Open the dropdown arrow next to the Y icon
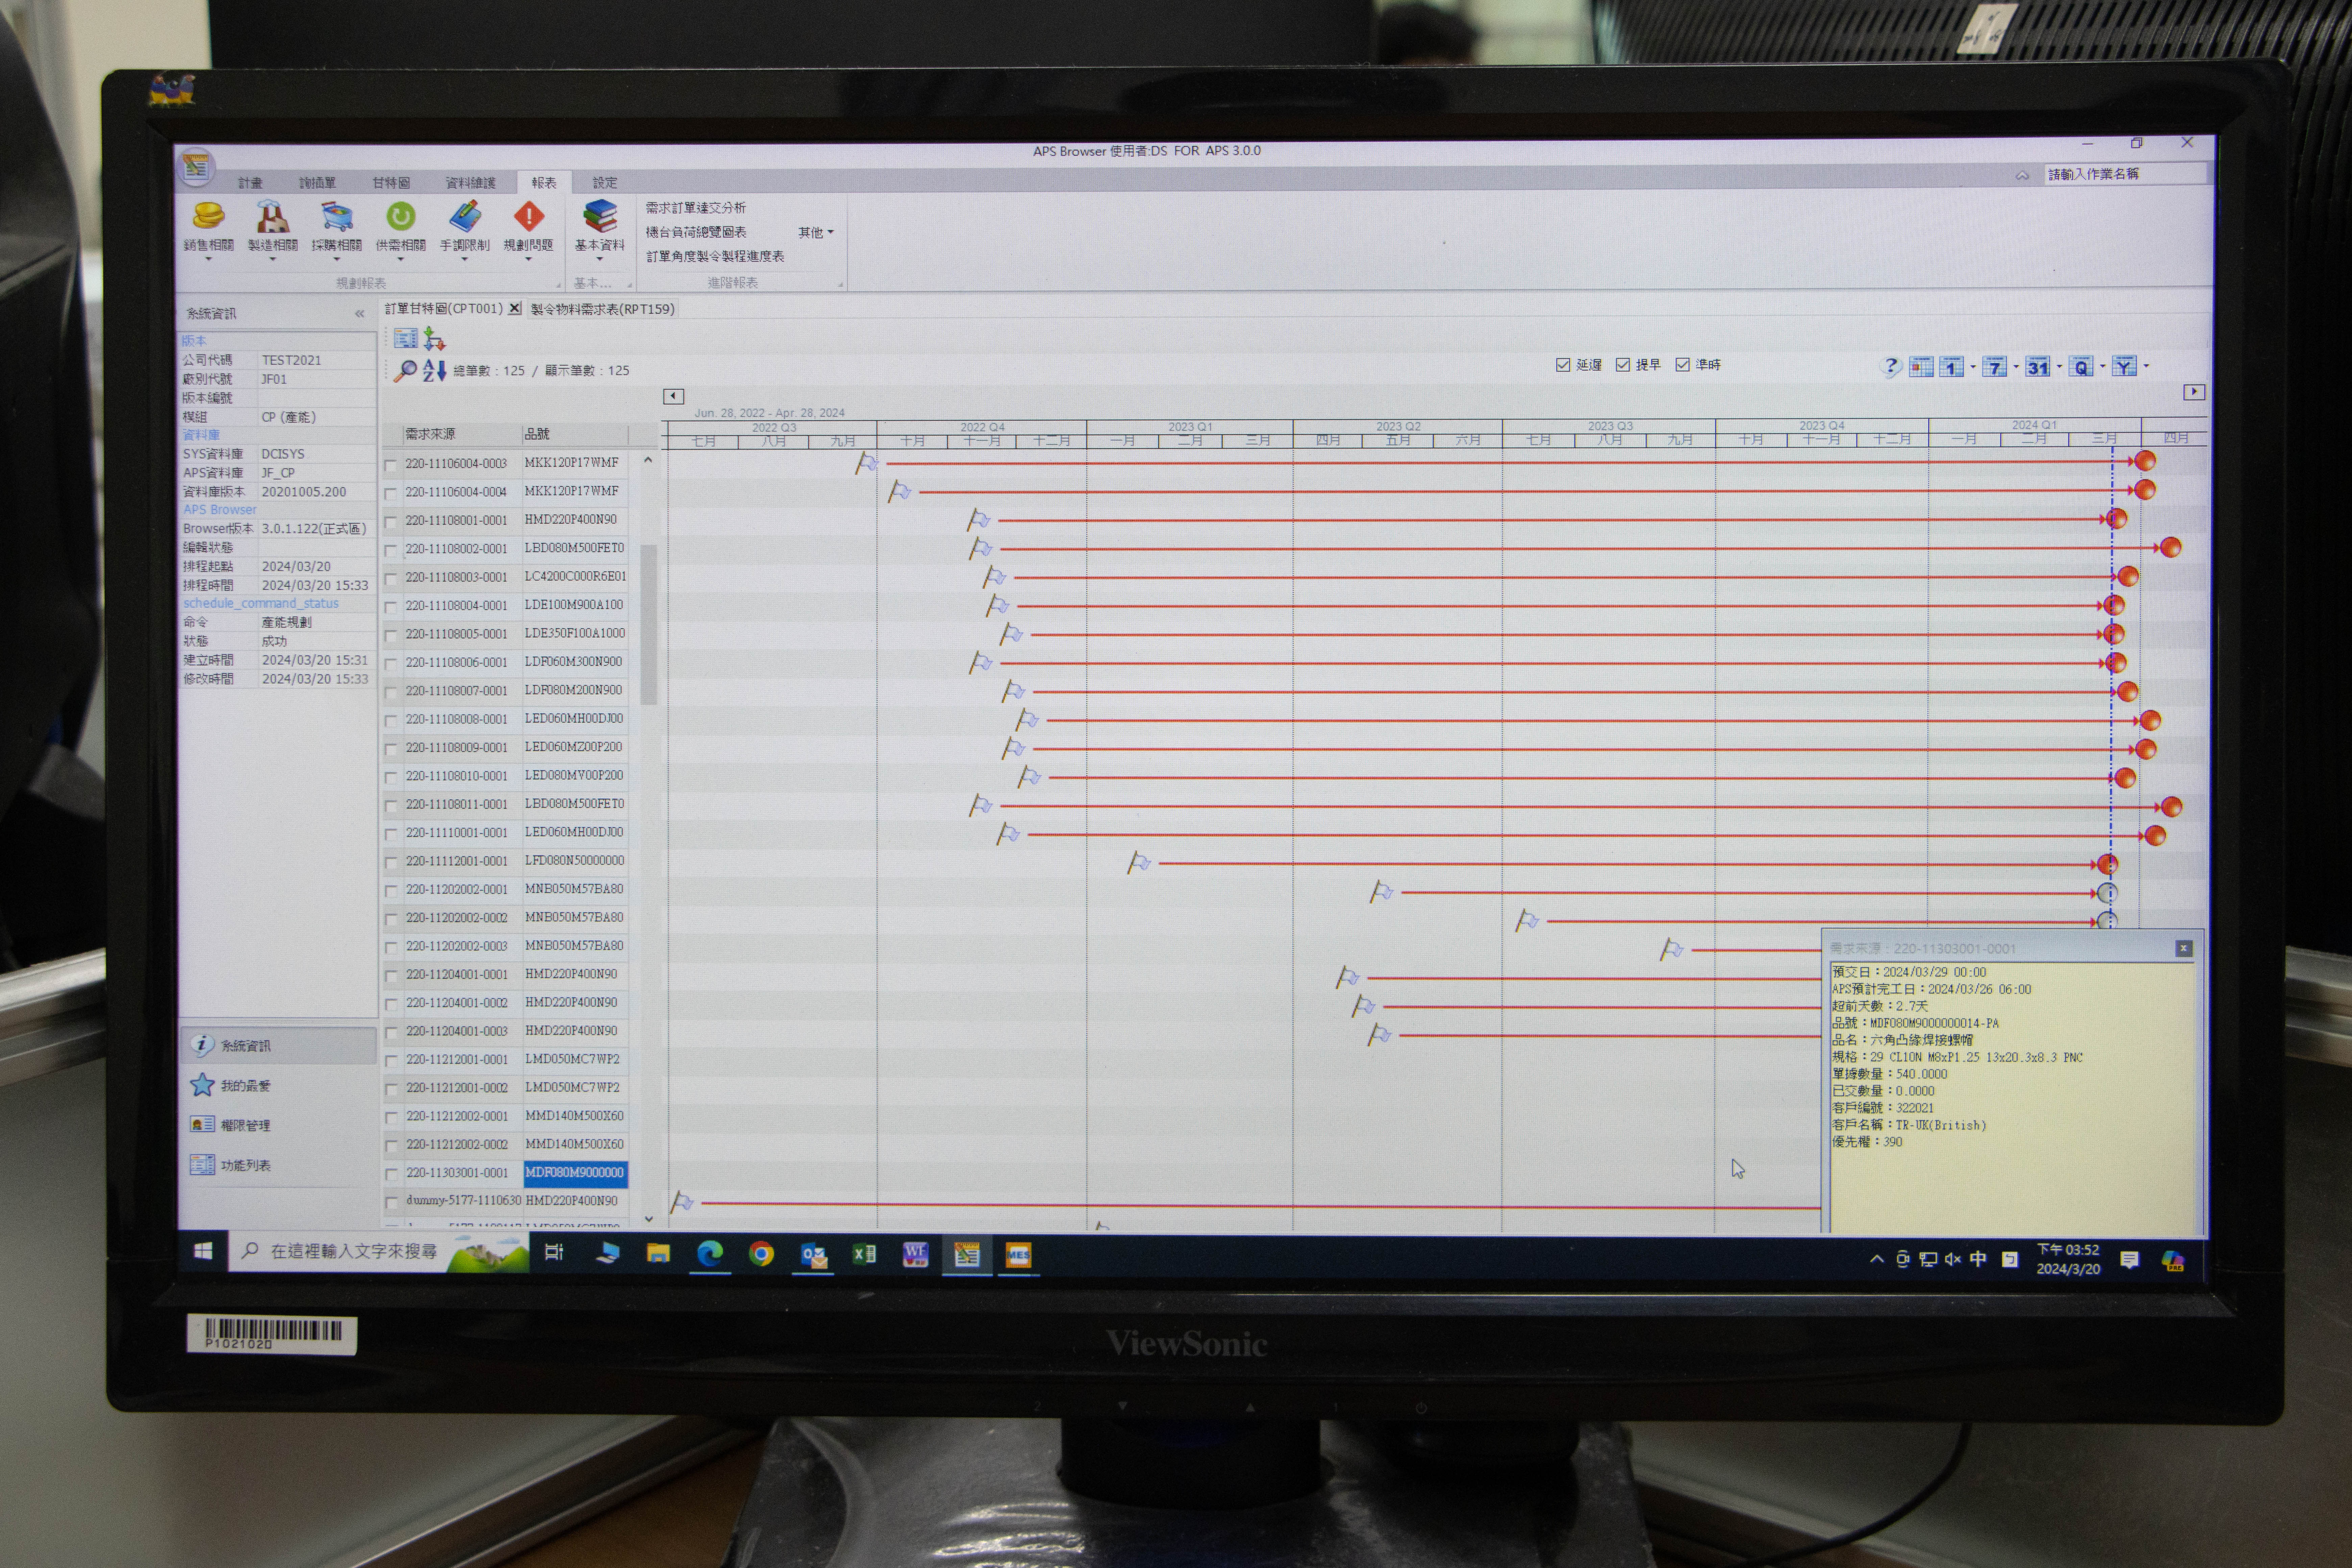 tap(2146, 366)
